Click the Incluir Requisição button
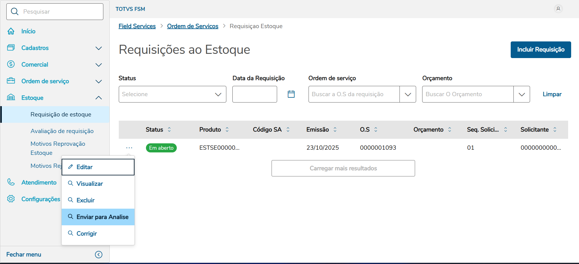579x264 pixels. click(541, 50)
